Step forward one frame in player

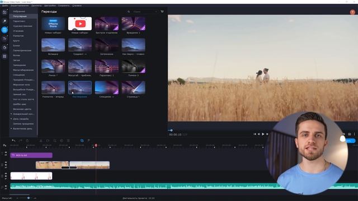pyautogui.click(x=267, y=134)
